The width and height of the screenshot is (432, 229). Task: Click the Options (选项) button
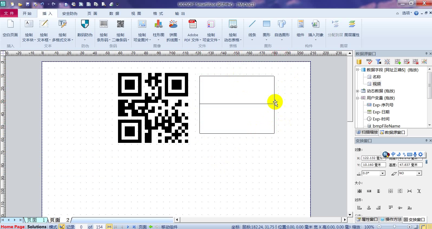(x=407, y=13)
